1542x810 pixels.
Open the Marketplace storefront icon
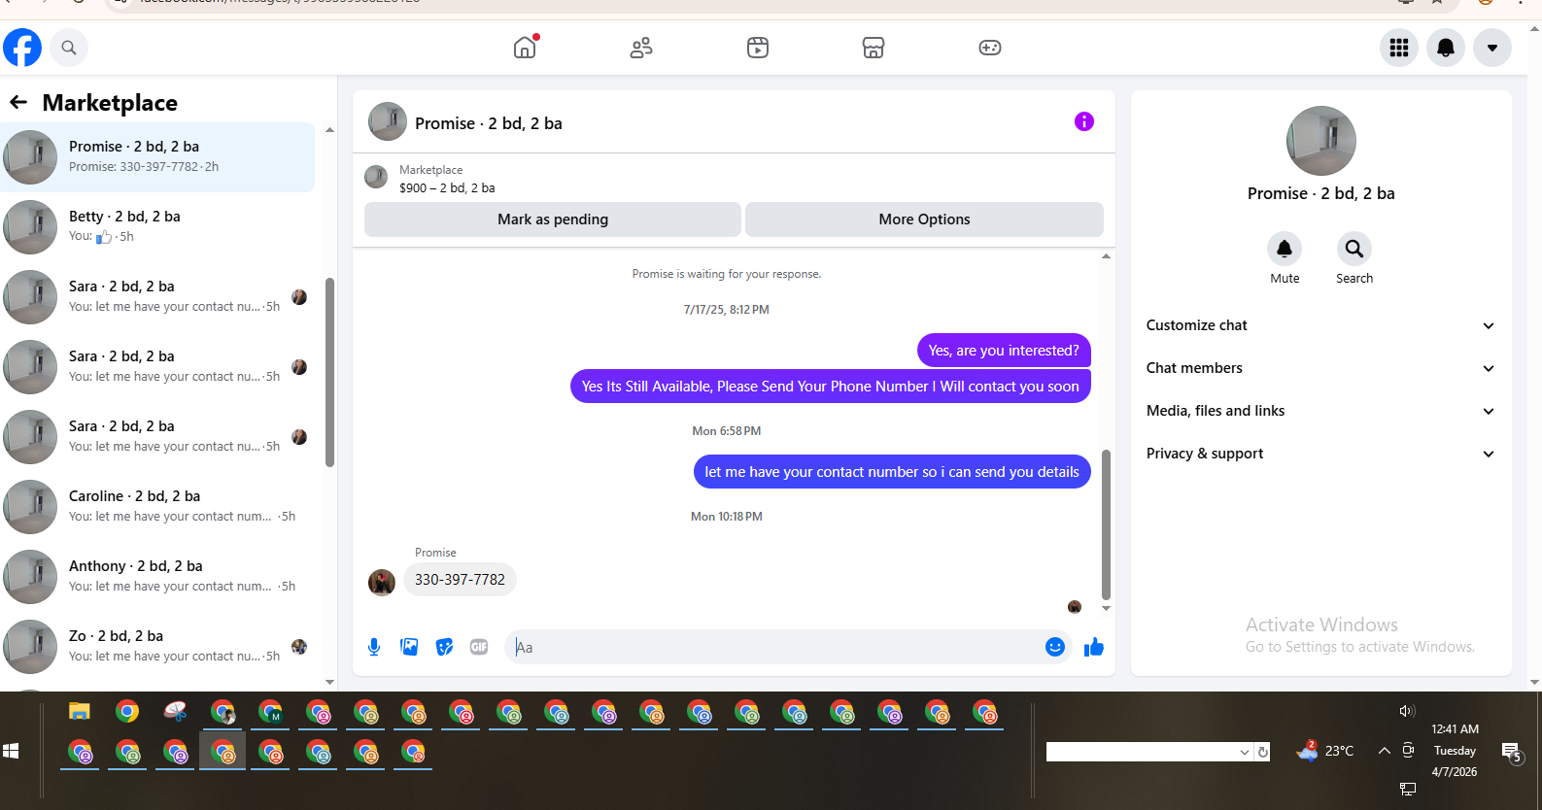tap(874, 48)
